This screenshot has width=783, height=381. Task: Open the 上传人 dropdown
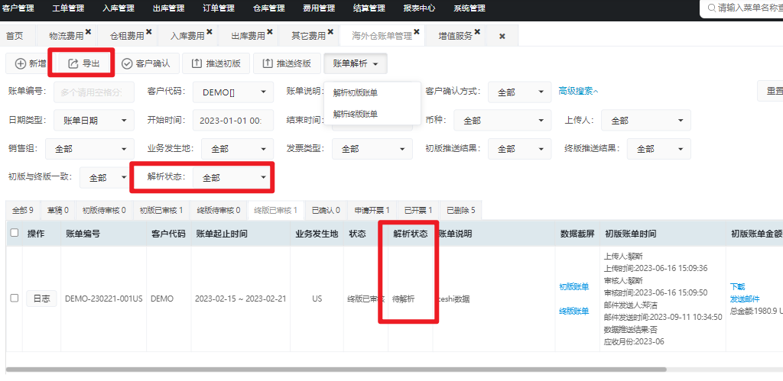[x=646, y=120]
